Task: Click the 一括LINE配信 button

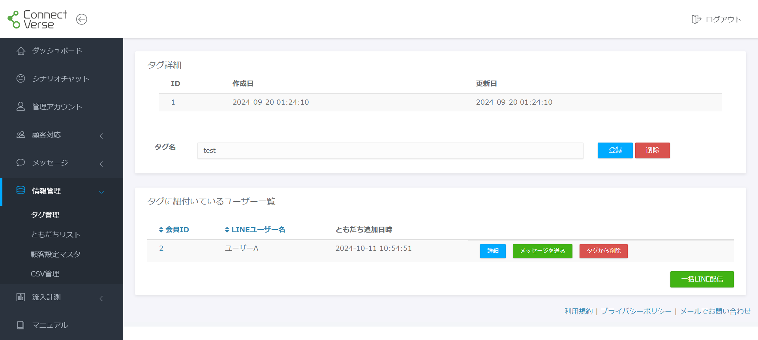Action: click(x=702, y=279)
